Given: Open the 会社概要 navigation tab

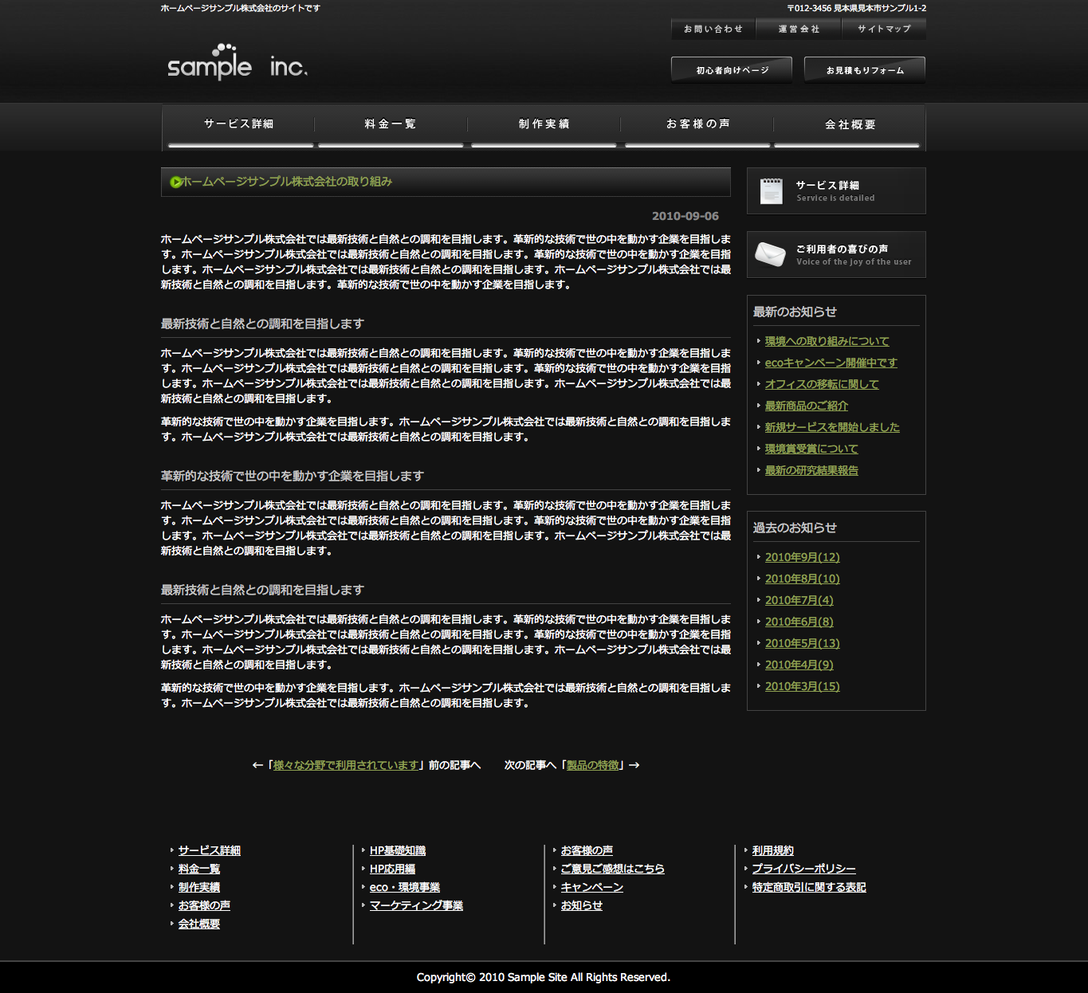Looking at the screenshot, I should (x=850, y=125).
